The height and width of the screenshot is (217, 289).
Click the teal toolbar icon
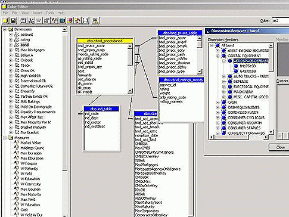click(62, 21)
